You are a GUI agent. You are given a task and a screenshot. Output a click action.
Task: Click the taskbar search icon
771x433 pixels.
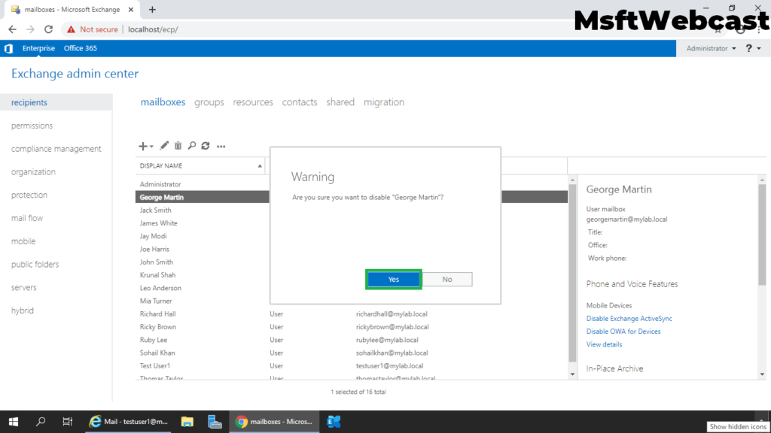(41, 422)
